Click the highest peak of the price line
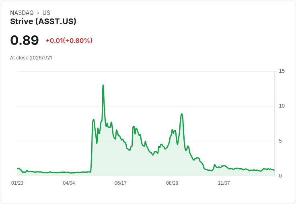 [103, 85]
